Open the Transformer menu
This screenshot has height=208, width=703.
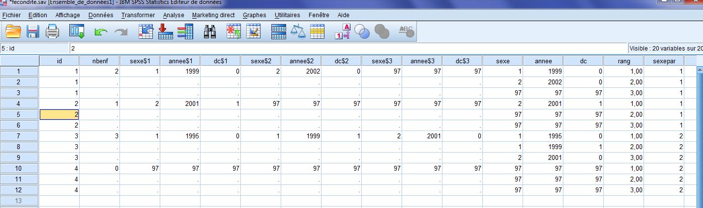(138, 15)
